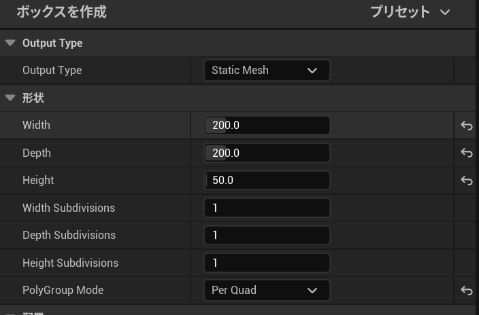Click the Depth Subdivisions input field

point(267,235)
